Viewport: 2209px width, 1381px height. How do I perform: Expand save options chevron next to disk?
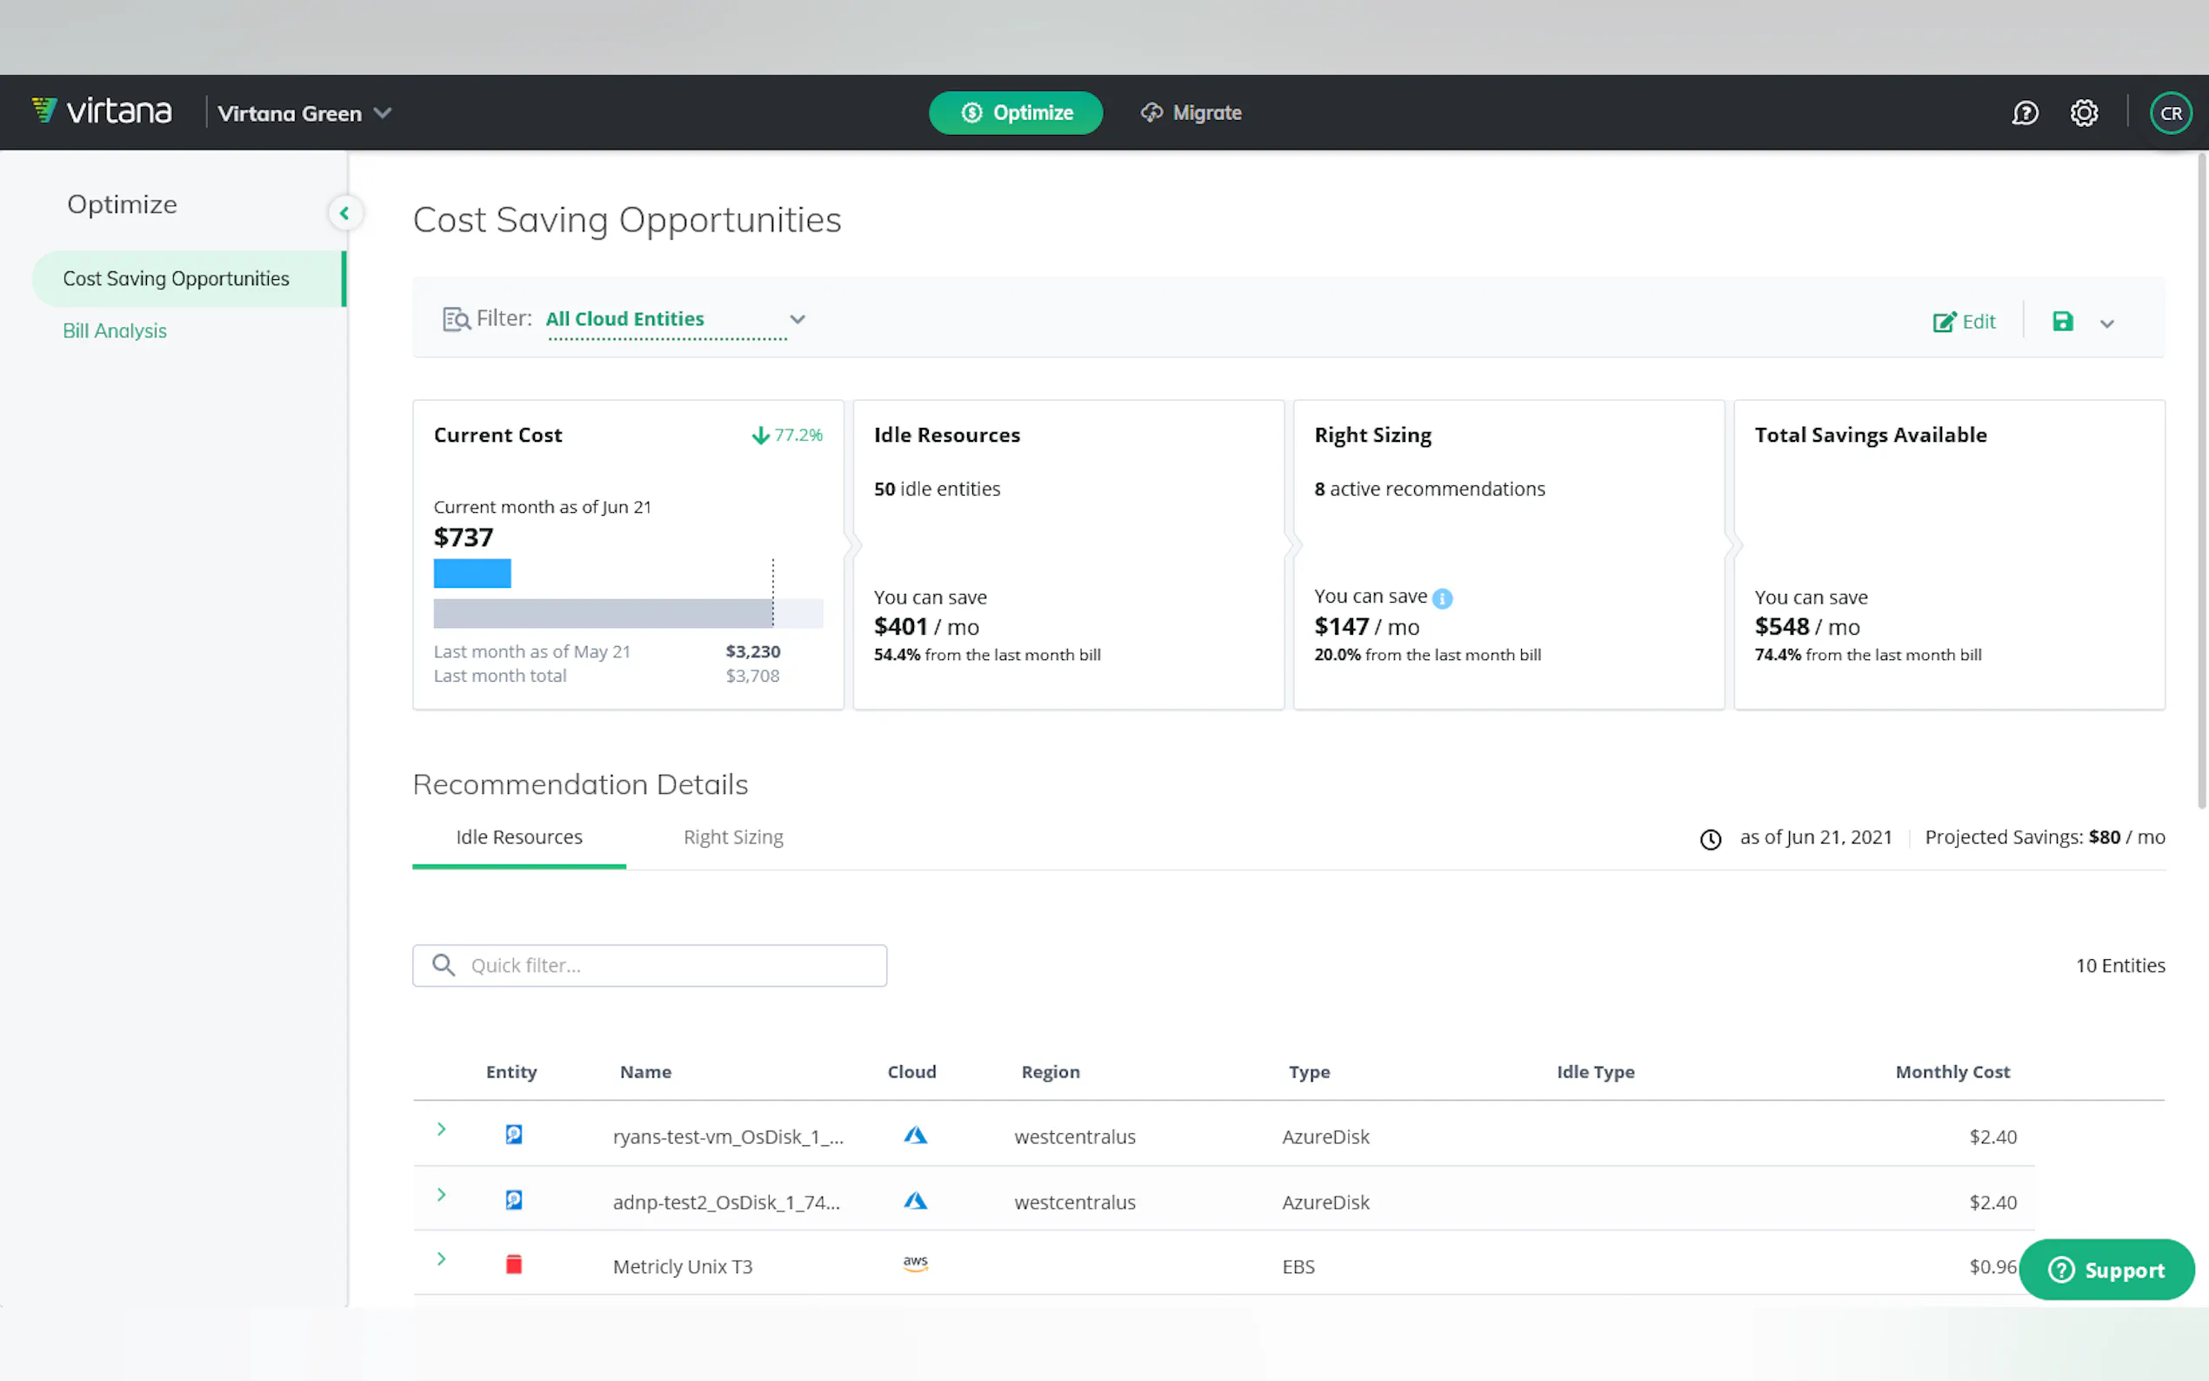(x=2106, y=324)
